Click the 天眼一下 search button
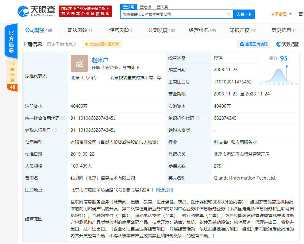Screen dimensions: 304x244 coord(244,14)
